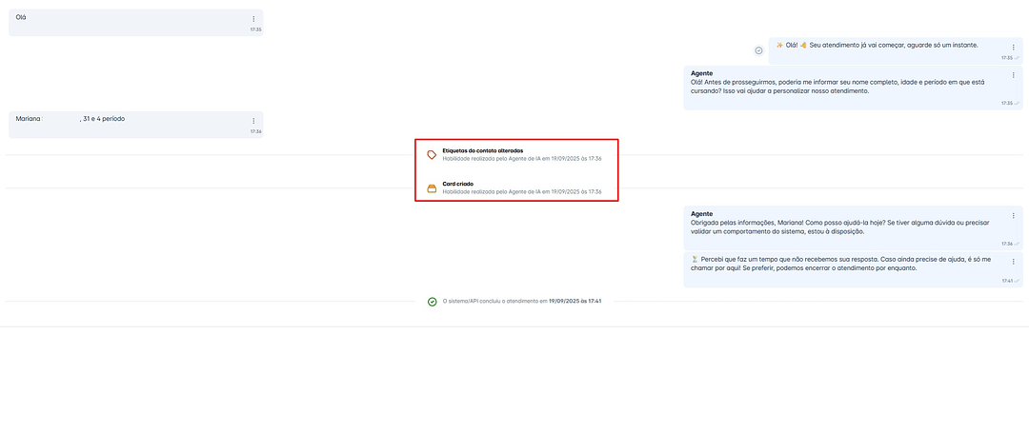Open options menu on Mariana's message
Image resolution: width=1029 pixels, height=433 pixels.
pyautogui.click(x=253, y=121)
